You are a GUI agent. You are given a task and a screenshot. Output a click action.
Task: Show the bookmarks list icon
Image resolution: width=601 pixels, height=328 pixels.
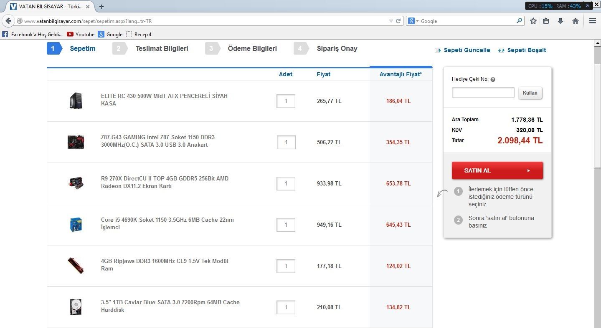[546, 21]
